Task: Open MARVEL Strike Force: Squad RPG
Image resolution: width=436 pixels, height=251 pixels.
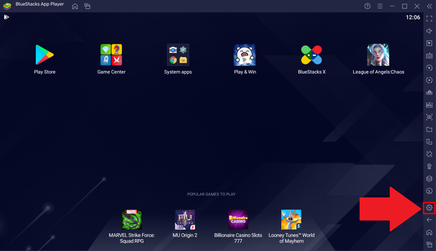Action: coord(132,220)
